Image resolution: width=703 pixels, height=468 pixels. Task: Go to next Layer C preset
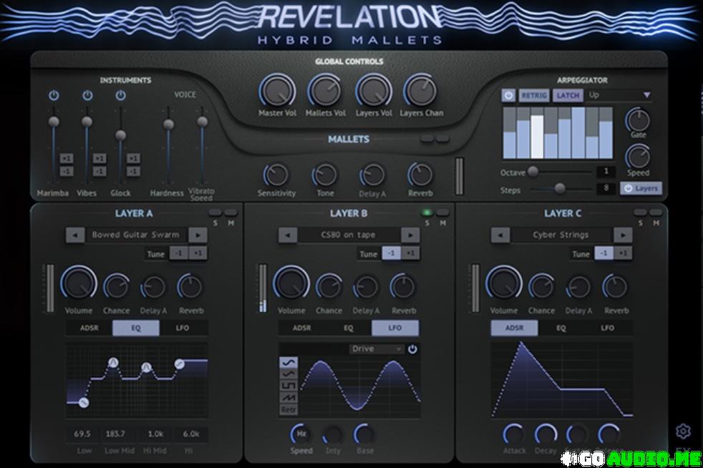(623, 235)
